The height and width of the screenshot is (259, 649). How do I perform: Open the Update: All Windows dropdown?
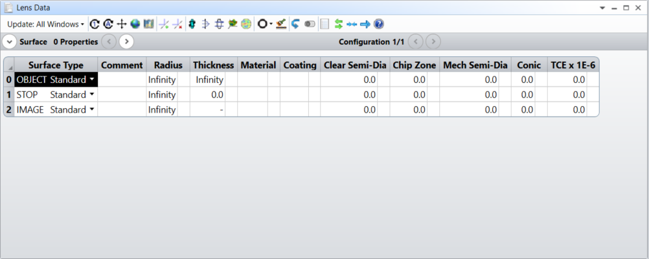45,25
